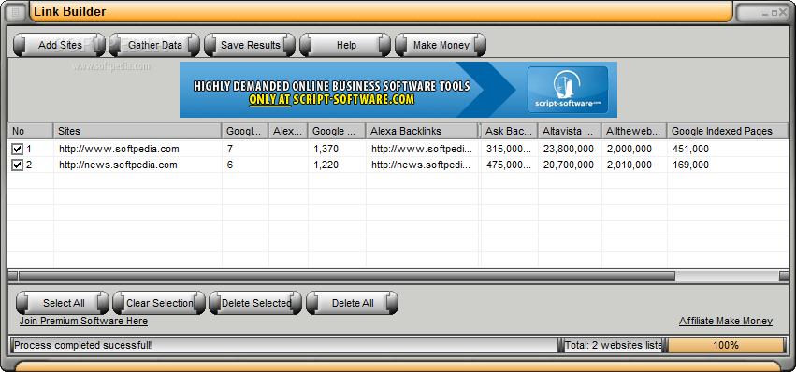
Task: Click the script-software logo in banner
Action: [x=568, y=89]
